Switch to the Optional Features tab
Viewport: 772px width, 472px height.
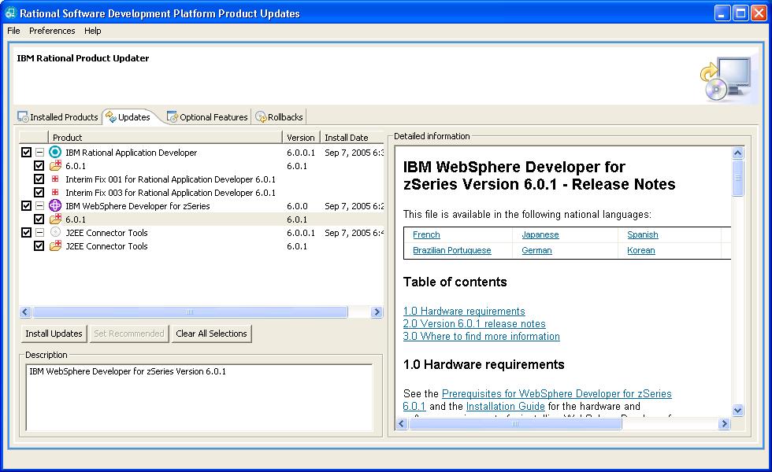click(x=207, y=117)
